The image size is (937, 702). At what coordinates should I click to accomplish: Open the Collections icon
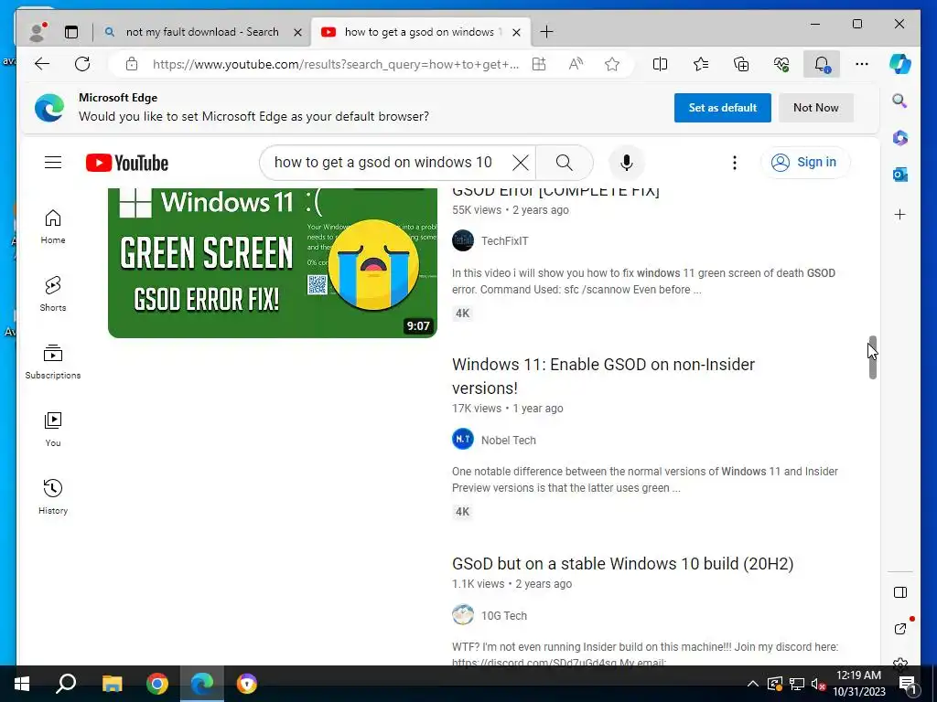[741, 64]
